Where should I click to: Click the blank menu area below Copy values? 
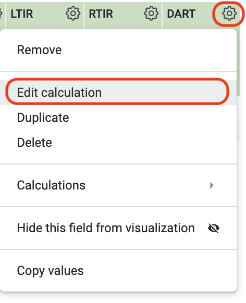pos(118,286)
